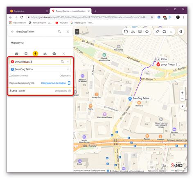Click the Маршруты heading
Viewport: 194px width, 179px height.
(x=17, y=43)
